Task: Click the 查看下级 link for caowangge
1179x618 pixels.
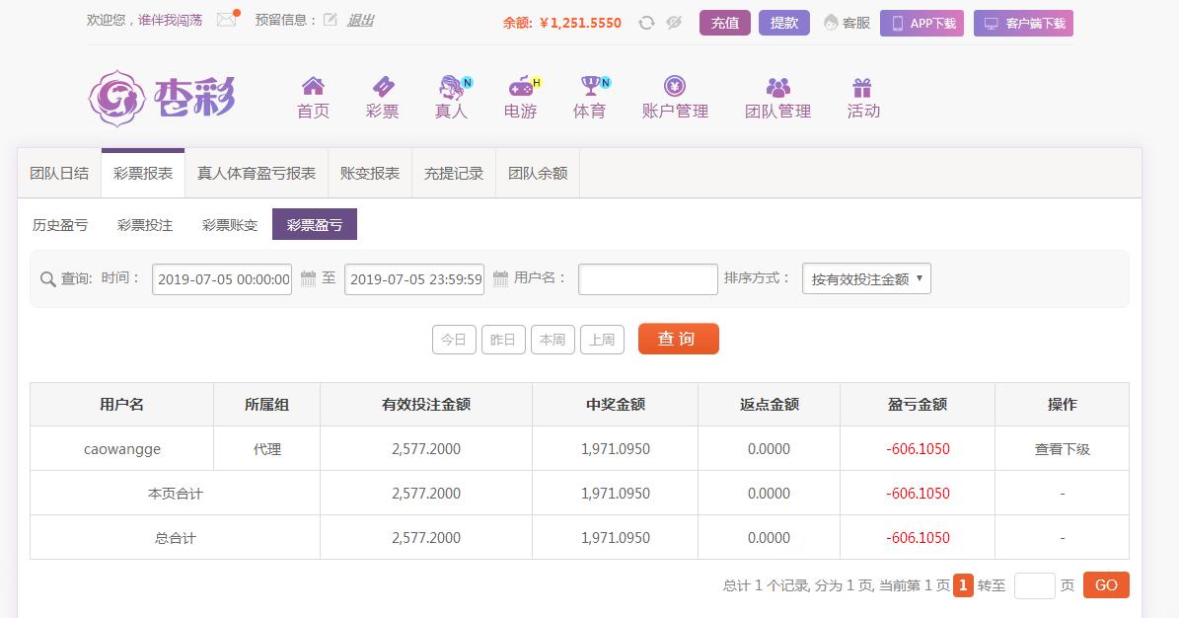Action: [x=1062, y=449]
